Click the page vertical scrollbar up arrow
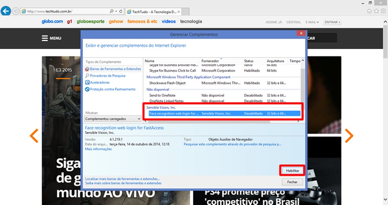Image resolution: width=388 pixels, height=205 pixels. (385, 22)
